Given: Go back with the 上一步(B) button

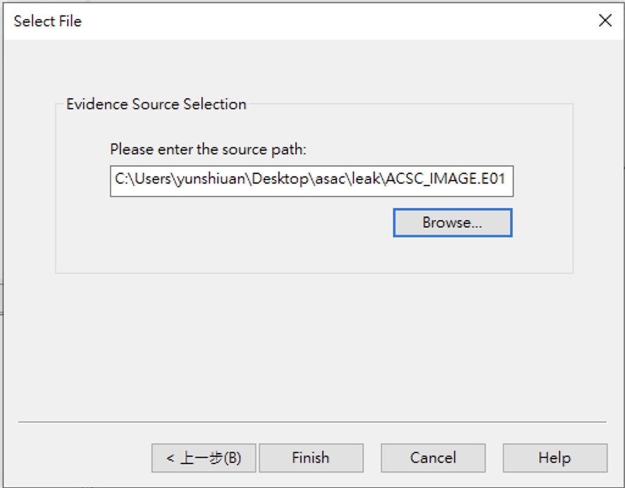Looking at the screenshot, I should click(204, 457).
